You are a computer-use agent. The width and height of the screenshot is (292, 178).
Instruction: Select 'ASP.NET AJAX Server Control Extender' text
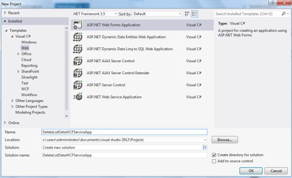(118, 73)
